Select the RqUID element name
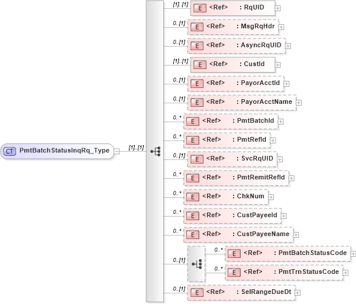This screenshot has width=356, height=304. click(254, 7)
